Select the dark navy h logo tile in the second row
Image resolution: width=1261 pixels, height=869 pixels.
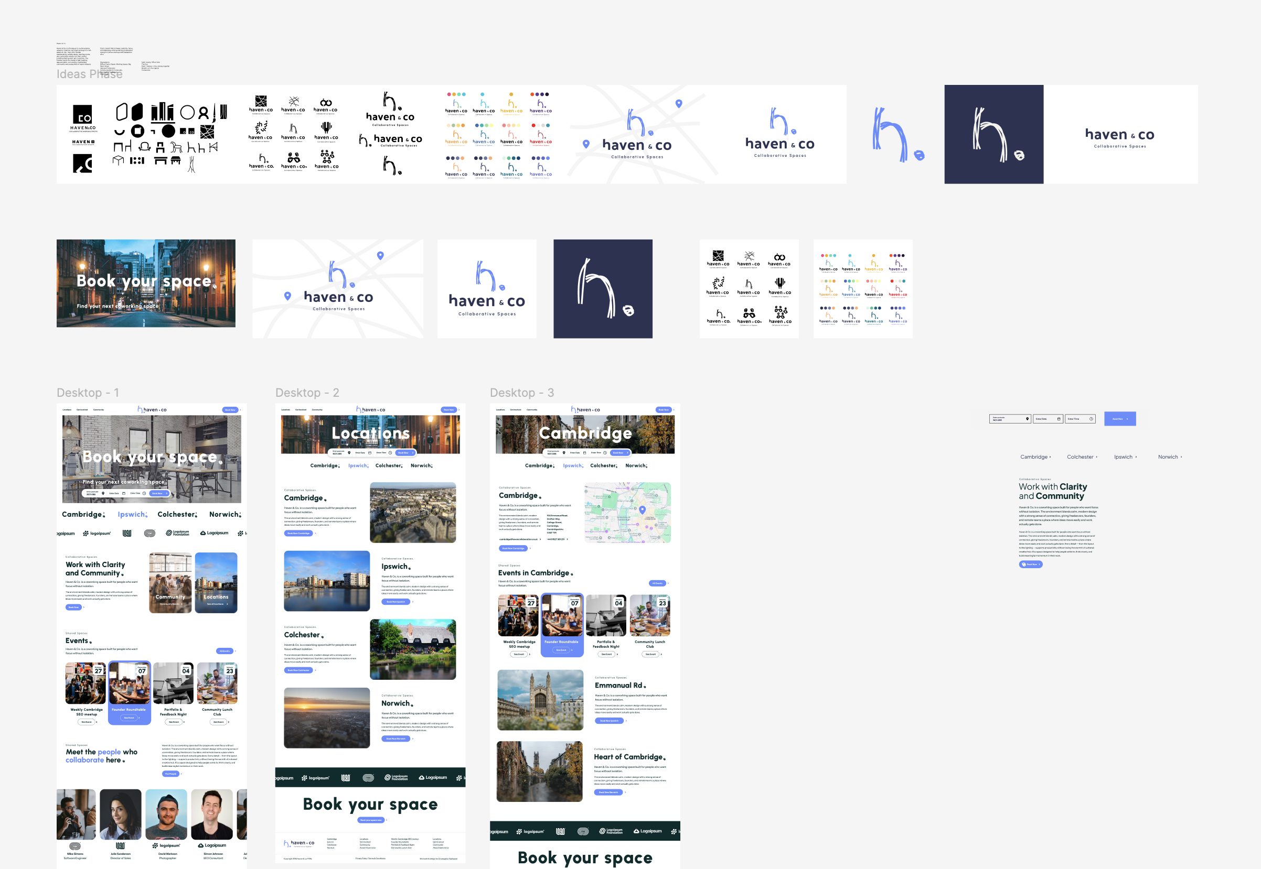click(603, 289)
